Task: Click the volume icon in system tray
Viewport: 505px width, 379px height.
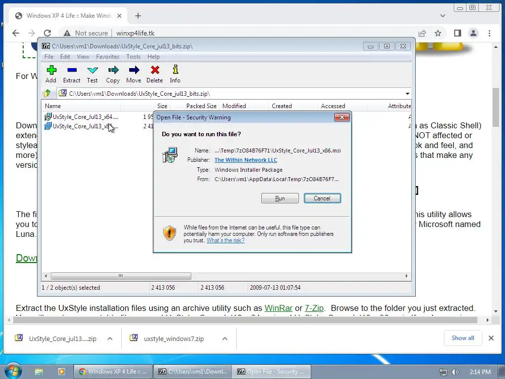Action: 455,372
